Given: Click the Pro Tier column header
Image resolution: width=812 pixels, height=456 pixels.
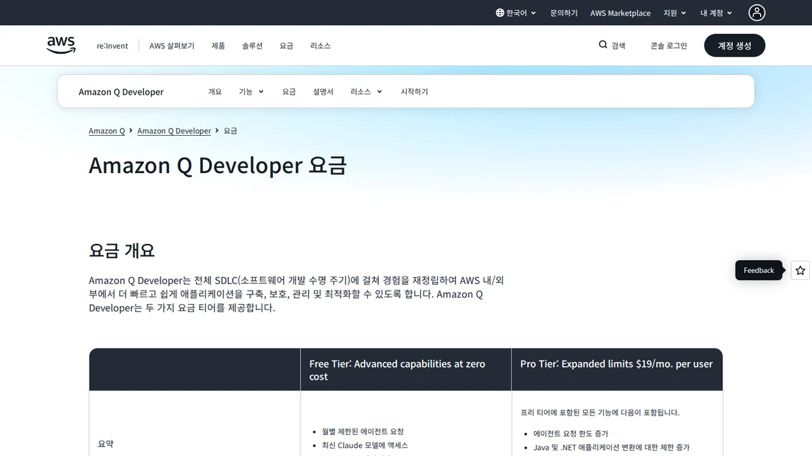Looking at the screenshot, I should (617, 370).
